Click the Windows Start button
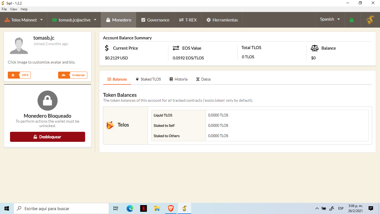The image size is (380, 214). 7,208
